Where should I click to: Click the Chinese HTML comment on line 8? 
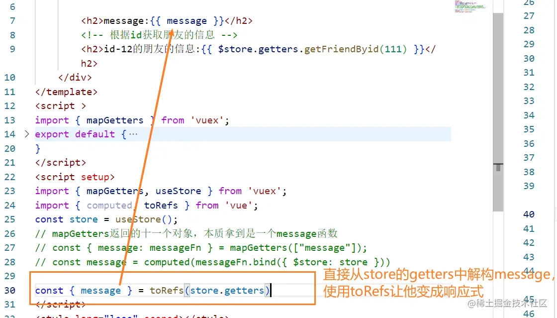(x=159, y=35)
